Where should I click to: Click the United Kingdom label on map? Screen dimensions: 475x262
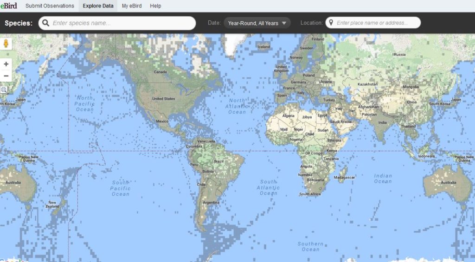[282, 69]
